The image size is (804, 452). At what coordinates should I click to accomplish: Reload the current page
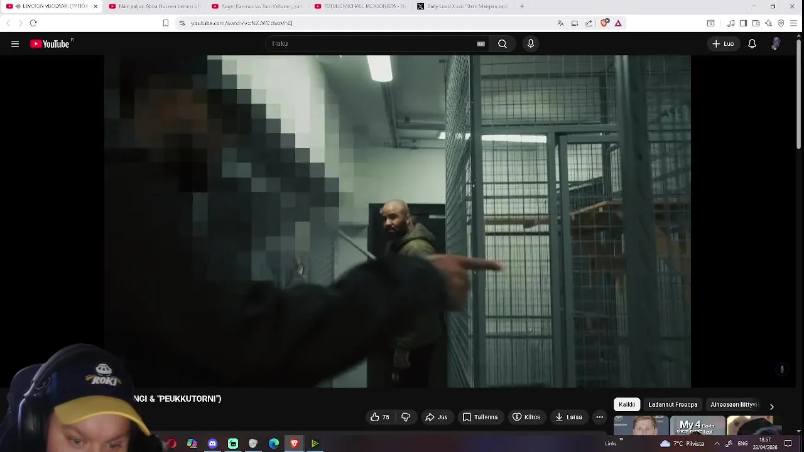(33, 23)
